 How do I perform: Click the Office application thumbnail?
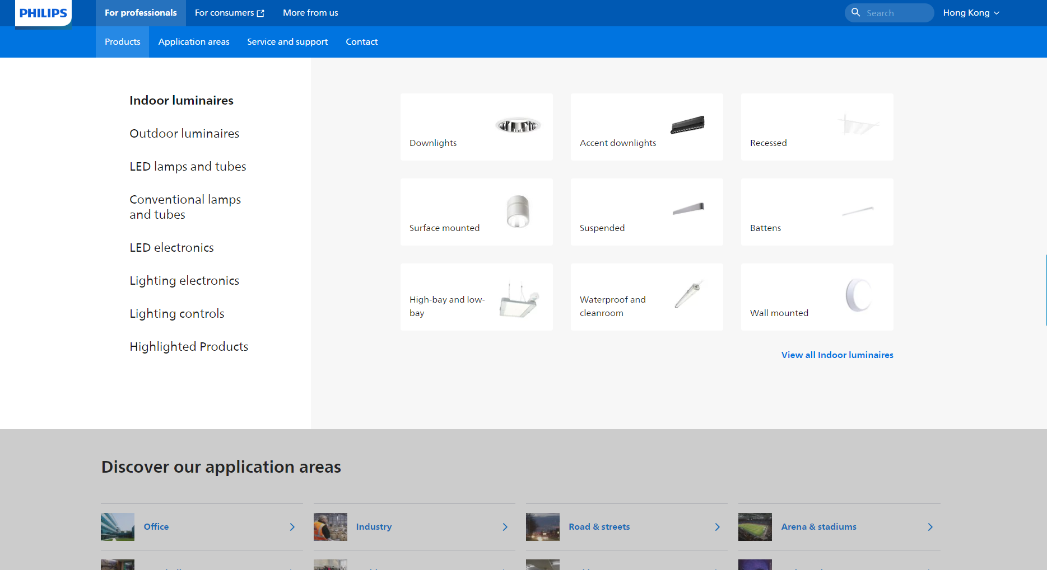(x=118, y=527)
